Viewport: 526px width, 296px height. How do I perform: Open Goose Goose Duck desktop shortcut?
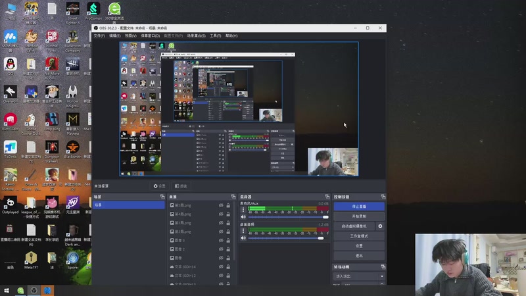[31, 124]
